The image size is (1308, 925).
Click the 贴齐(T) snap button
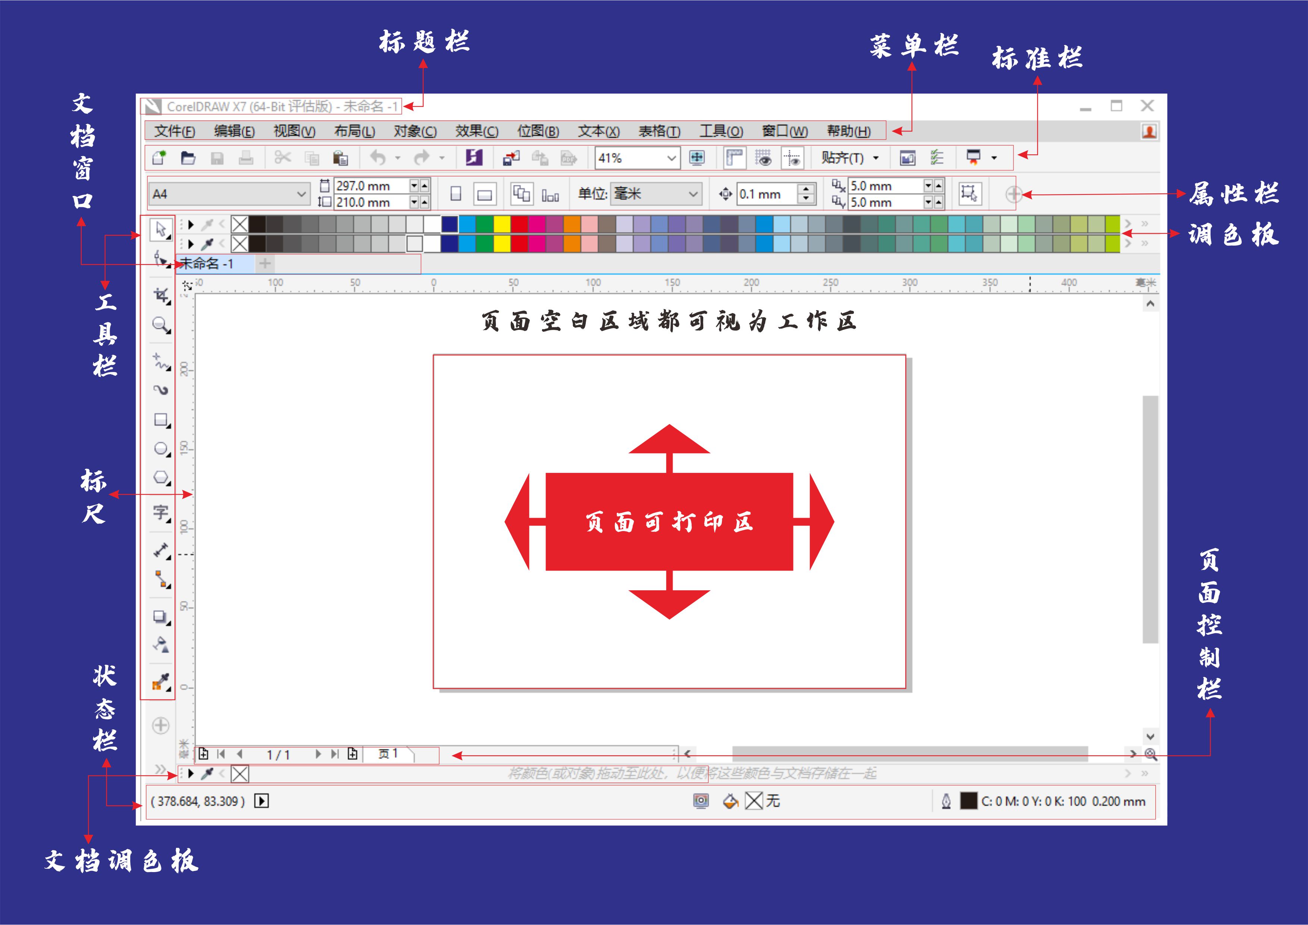point(842,158)
